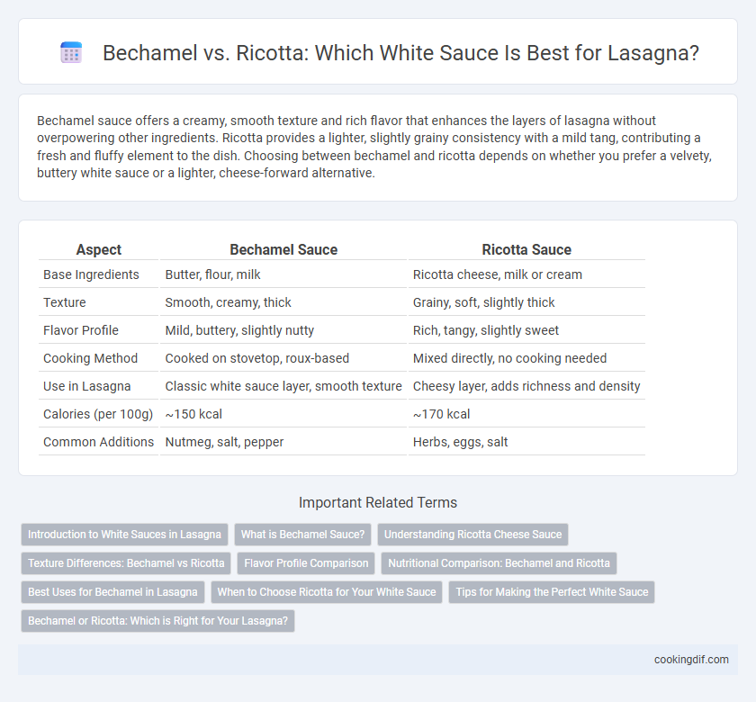
Task: Click the cell 'Nutmeg, salt, pepper'
Action: tap(224, 442)
